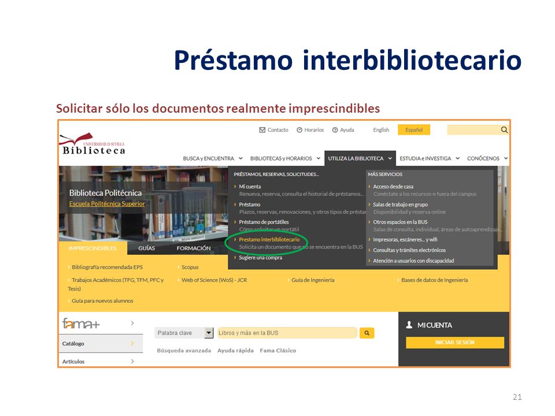Open Préstamo de portátiles entry
The image size is (555, 416).
tap(264, 222)
